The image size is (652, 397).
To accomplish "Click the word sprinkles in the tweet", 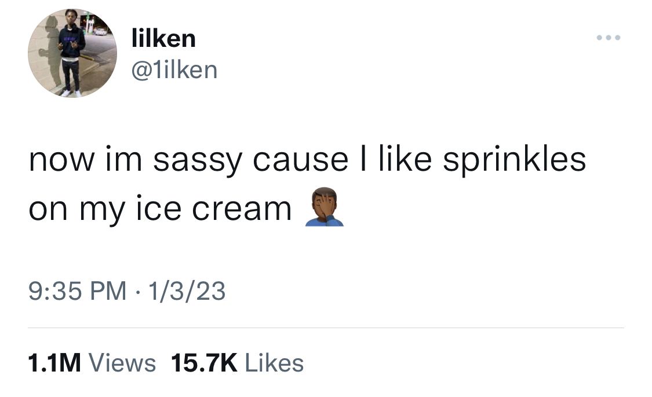I will [515, 160].
